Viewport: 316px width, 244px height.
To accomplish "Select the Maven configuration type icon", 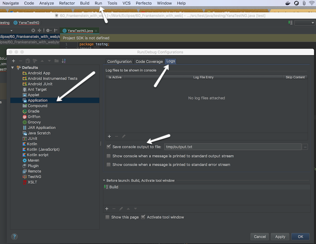I will tap(24, 160).
